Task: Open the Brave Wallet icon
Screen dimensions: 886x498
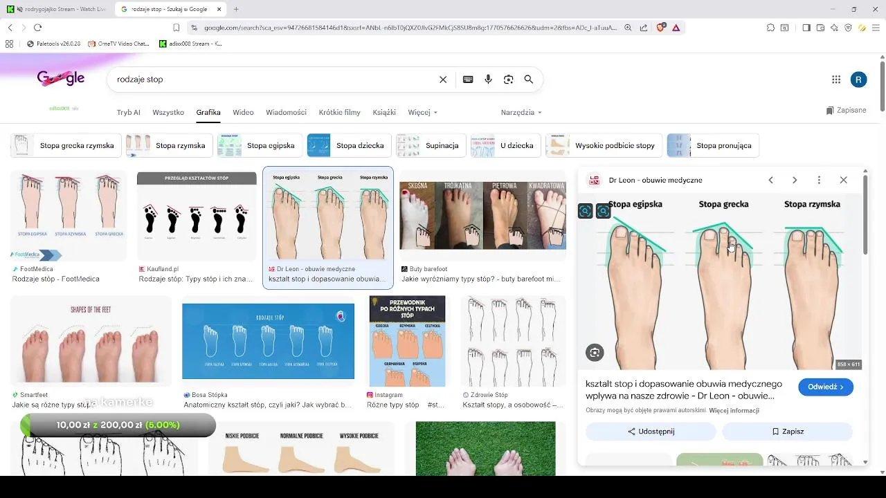Action: click(820, 28)
